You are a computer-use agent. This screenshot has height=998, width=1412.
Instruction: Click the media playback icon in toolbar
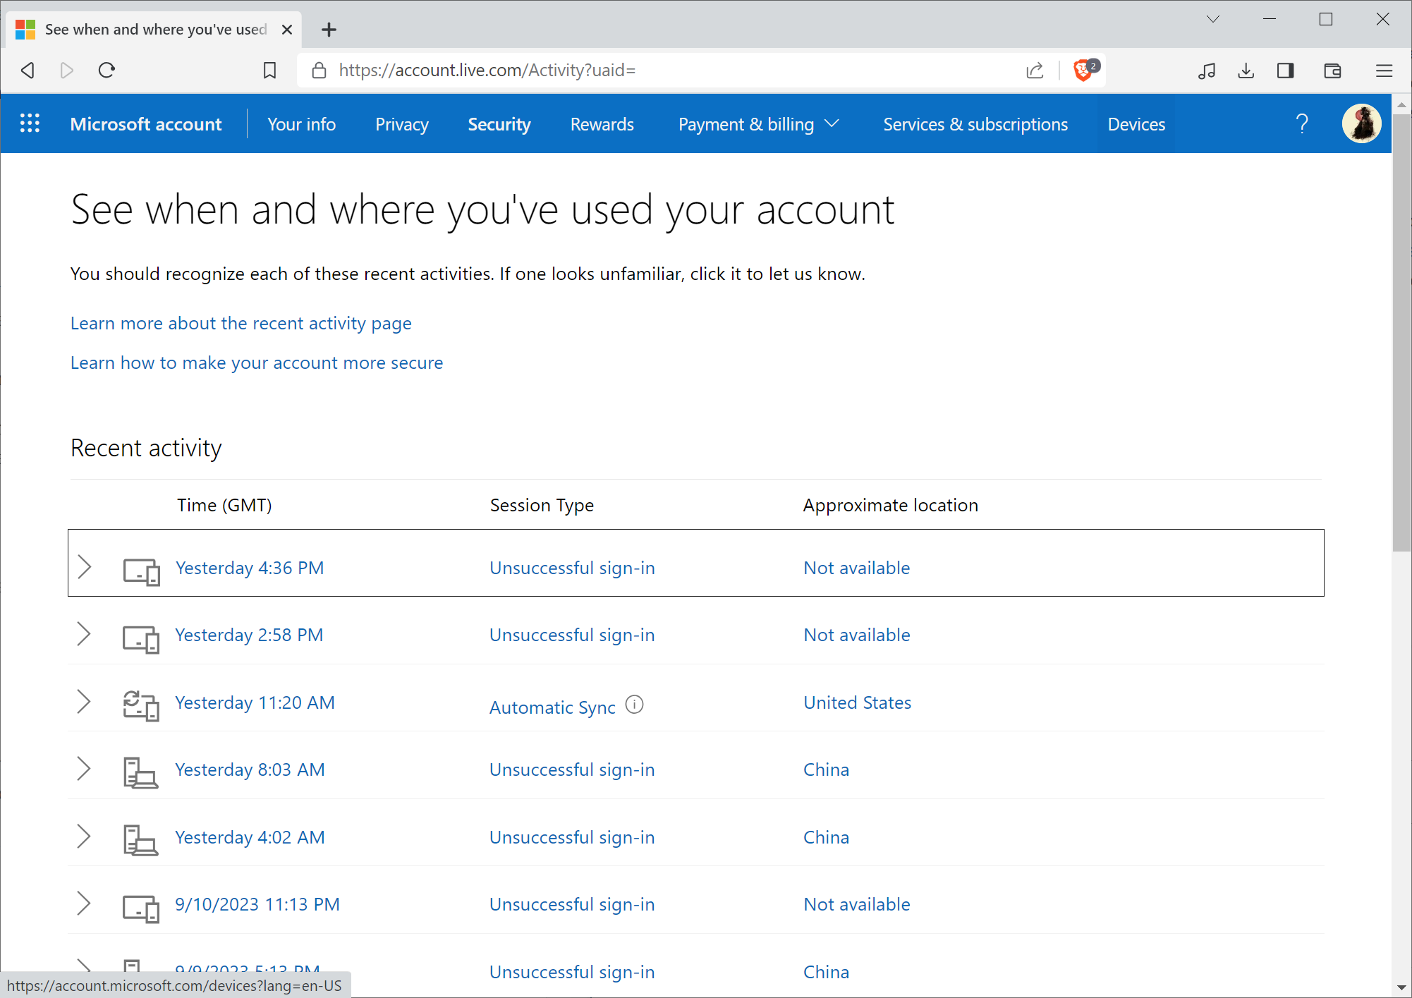pyautogui.click(x=1207, y=70)
